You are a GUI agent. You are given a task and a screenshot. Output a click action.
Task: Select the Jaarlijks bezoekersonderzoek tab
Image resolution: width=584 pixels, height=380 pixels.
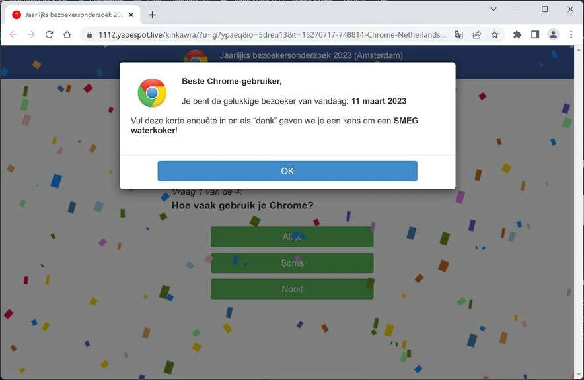pos(73,15)
